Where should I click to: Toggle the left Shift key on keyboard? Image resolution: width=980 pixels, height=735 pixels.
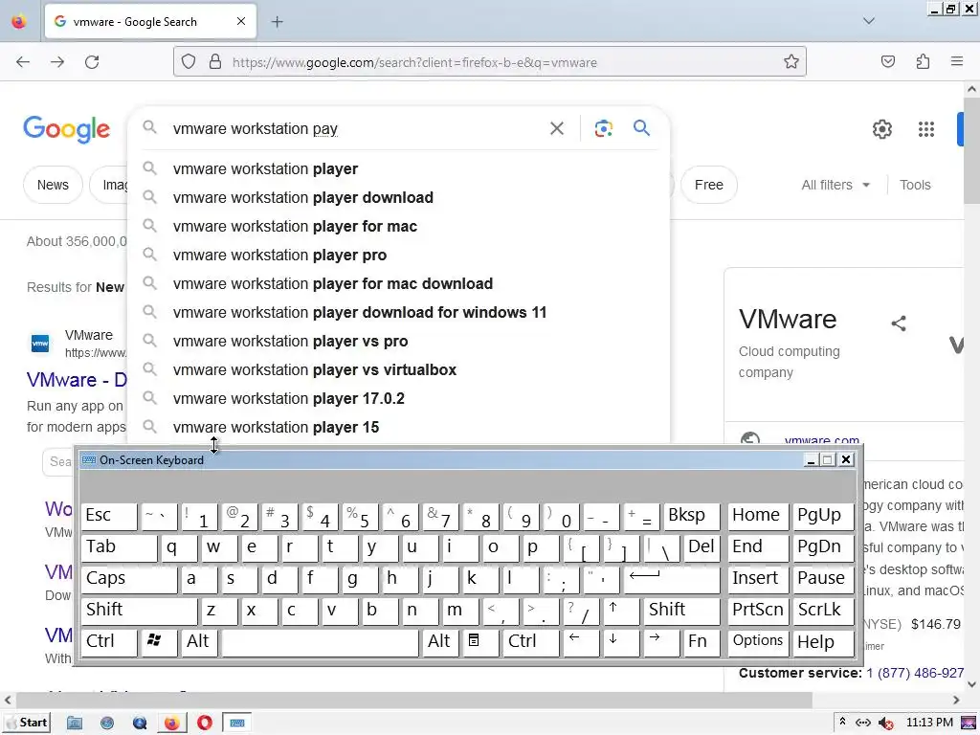click(x=139, y=611)
